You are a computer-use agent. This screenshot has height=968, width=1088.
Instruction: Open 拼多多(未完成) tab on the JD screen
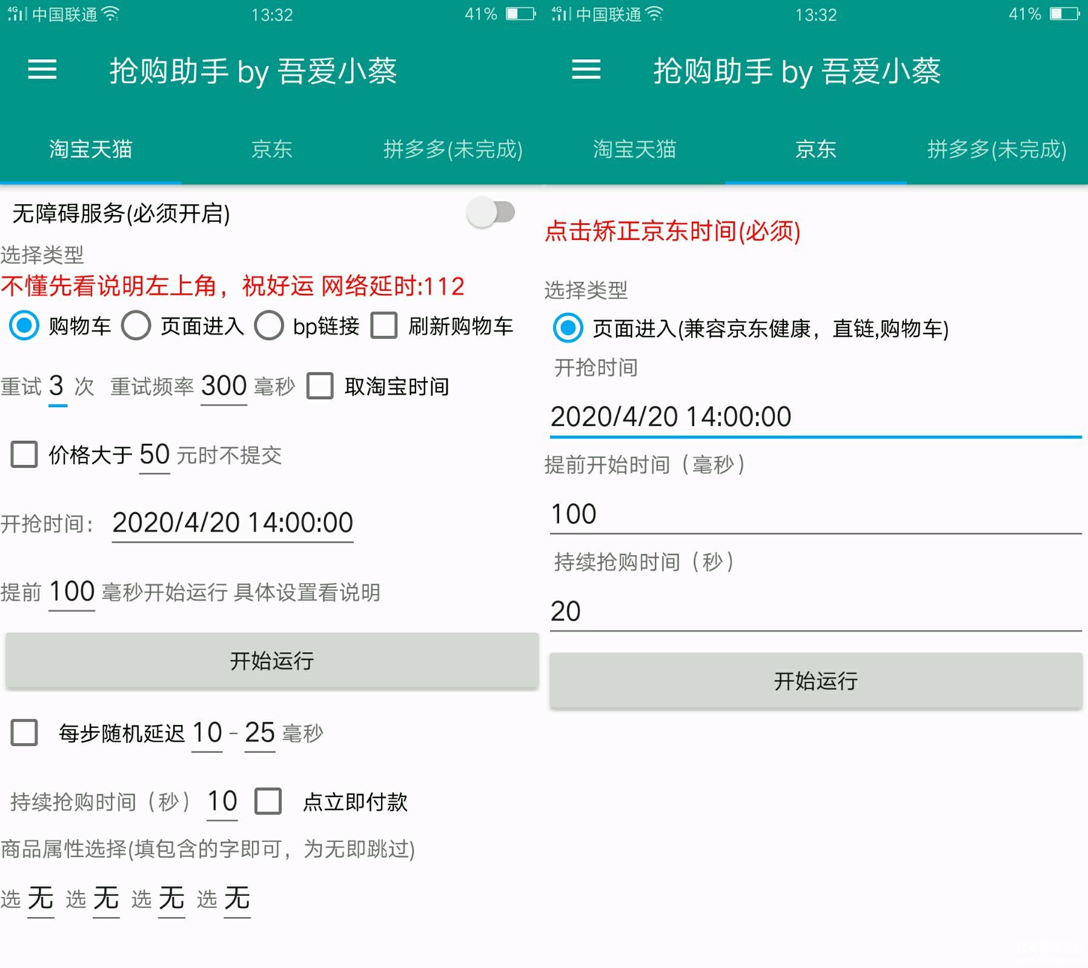click(997, 149)
